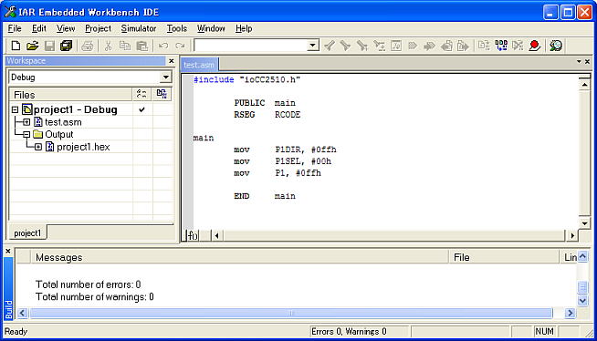Open the Help menu
Image resolution: width=597 pixels, height=341 pixels.
[x=244, y=28]
